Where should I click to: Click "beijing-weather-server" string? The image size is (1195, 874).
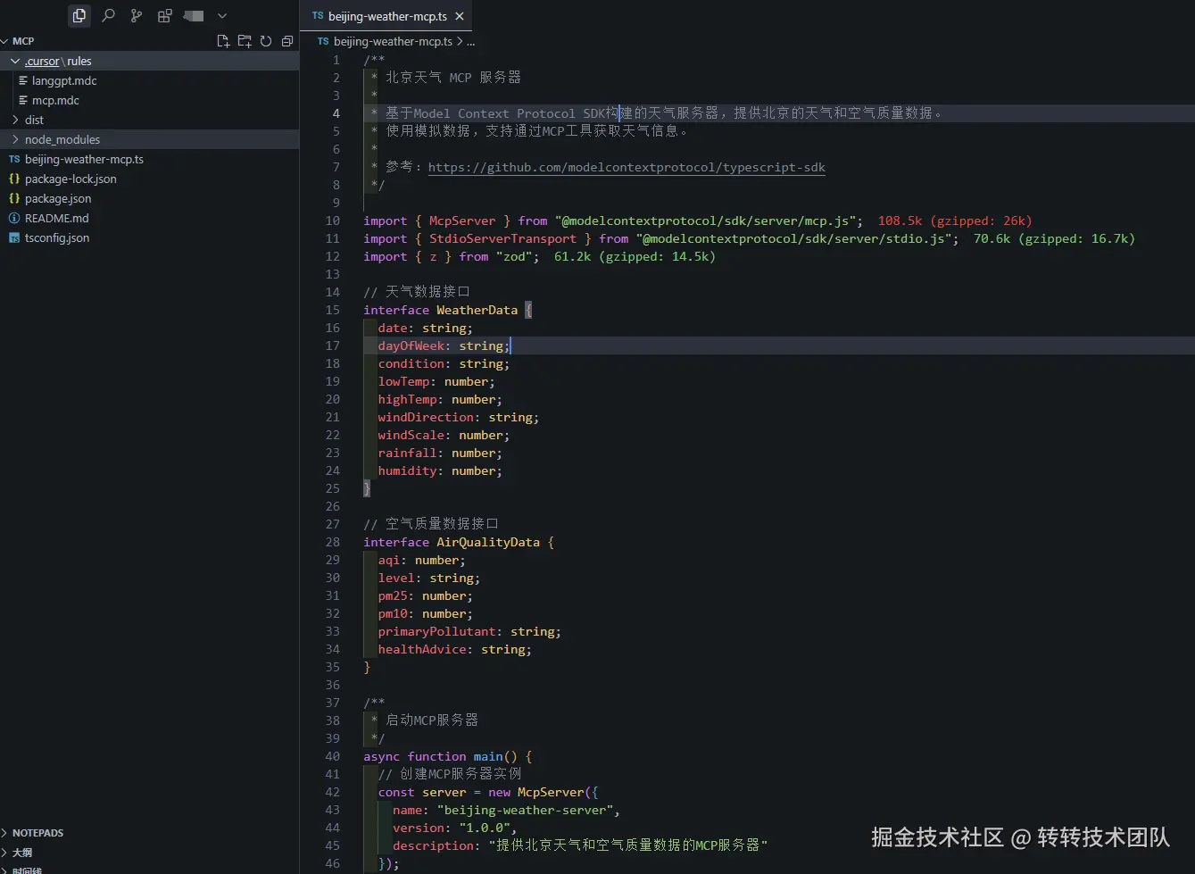pyautogui.click(x=525, y=810)
